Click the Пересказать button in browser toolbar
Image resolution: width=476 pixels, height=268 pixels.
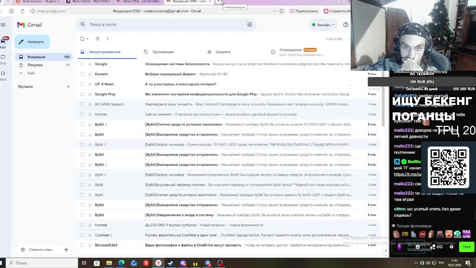303,11
